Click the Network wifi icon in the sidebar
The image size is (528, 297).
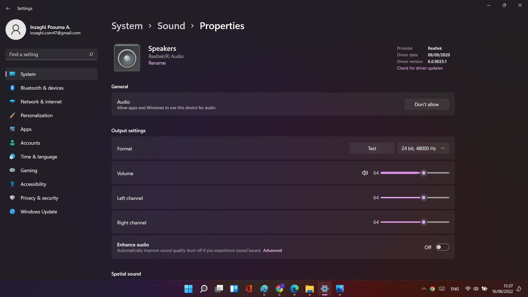(x=12, y=101)
